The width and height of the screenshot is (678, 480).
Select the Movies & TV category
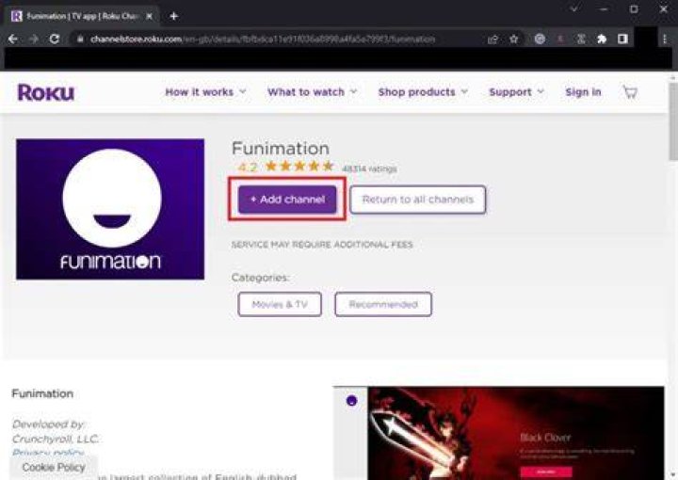(280, 304)
